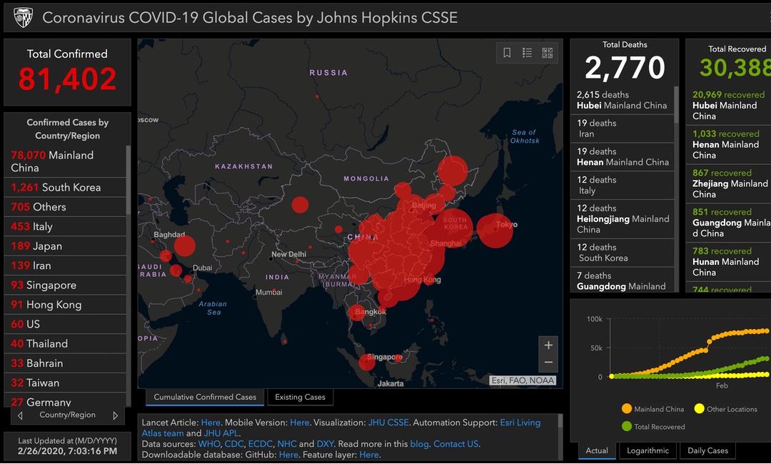Screen dimensions: 771x464
Task: Click 1,033 recovered Henan entry
Action: (x=729, y=144)
